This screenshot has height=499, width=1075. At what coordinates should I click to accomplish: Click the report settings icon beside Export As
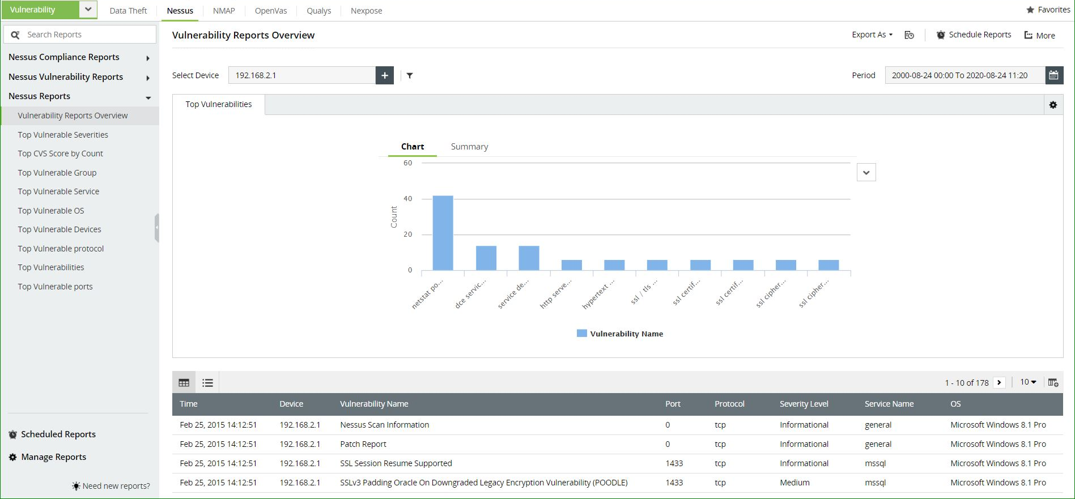pos(910,35)
